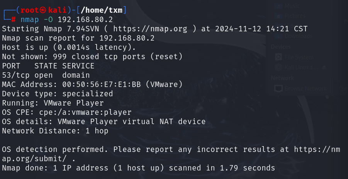Click the File System drive icon
Image resolution: width=348 pixels, height=179 pixels.
coord(278,57)
